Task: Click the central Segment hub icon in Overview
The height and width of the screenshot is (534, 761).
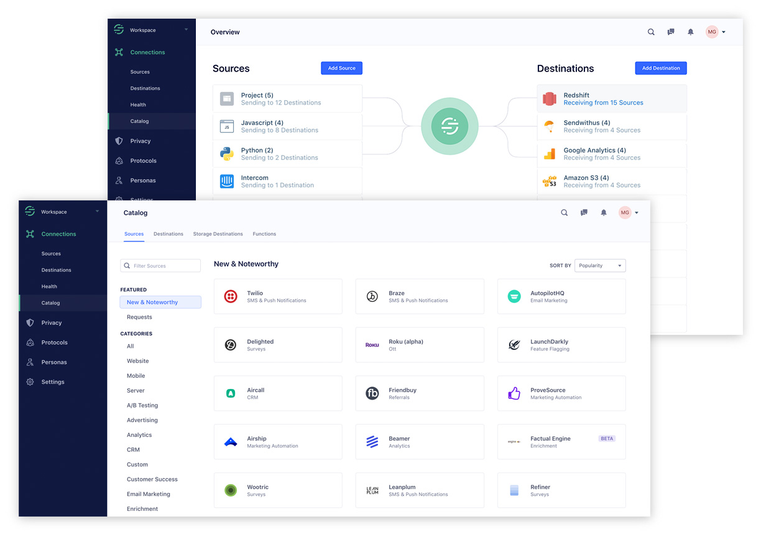Action: [x=450, y=126]
